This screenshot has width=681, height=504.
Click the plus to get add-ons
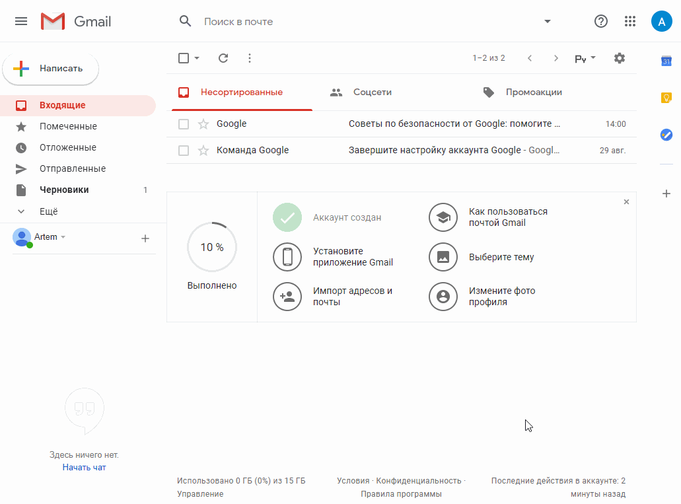[x=666, y=194]
